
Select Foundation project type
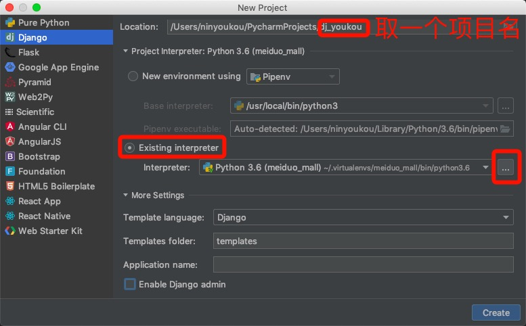click(56, 171)
